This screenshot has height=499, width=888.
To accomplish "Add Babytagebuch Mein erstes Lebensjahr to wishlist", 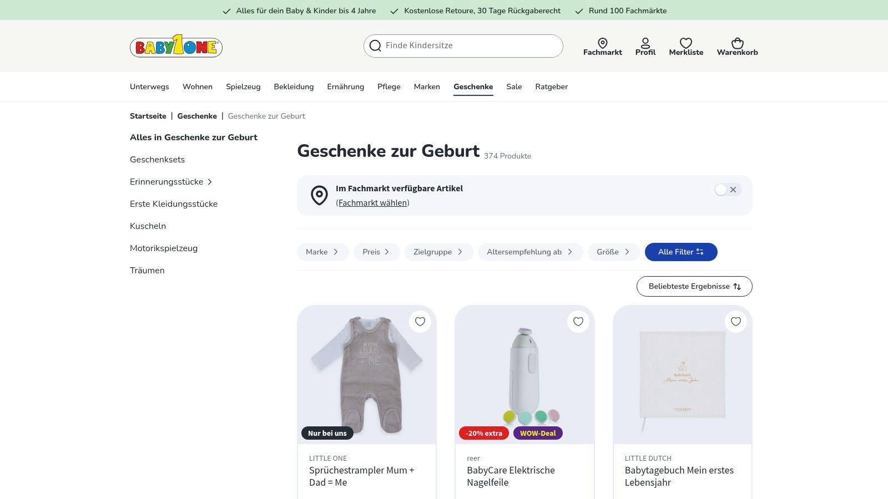I will (736, 322).
